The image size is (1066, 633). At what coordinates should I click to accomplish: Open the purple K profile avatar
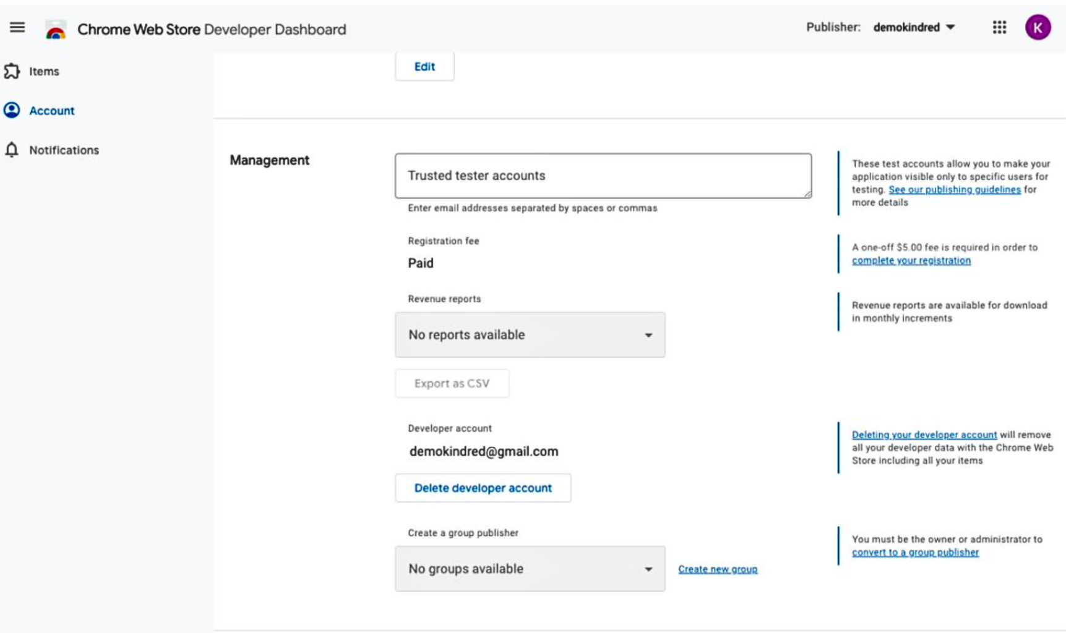pyautogui.click(x=1038, y=27)
